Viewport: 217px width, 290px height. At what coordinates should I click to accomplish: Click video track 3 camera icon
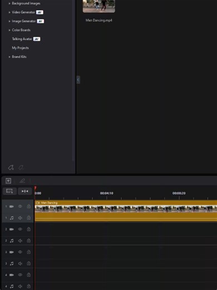12,252
